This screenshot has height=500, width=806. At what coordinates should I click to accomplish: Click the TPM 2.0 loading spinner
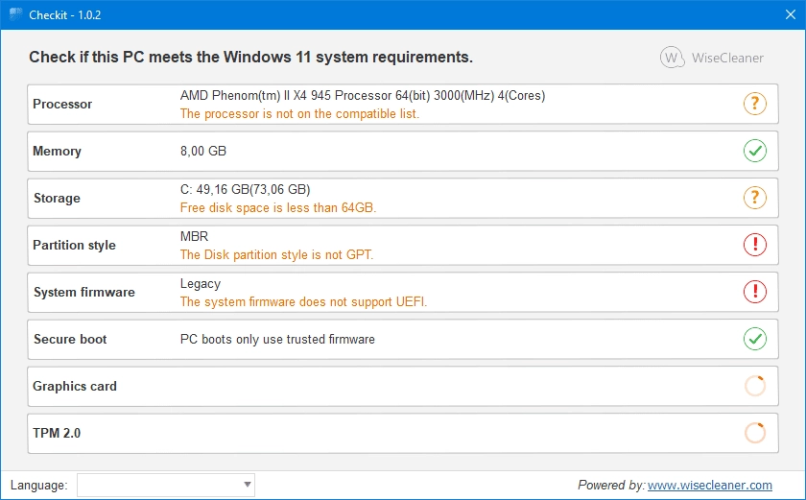click(x=754, y=433)
